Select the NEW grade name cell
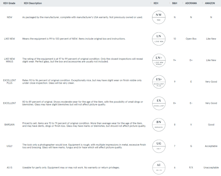The height and width of the screenshot is (176, 221). 9,17
